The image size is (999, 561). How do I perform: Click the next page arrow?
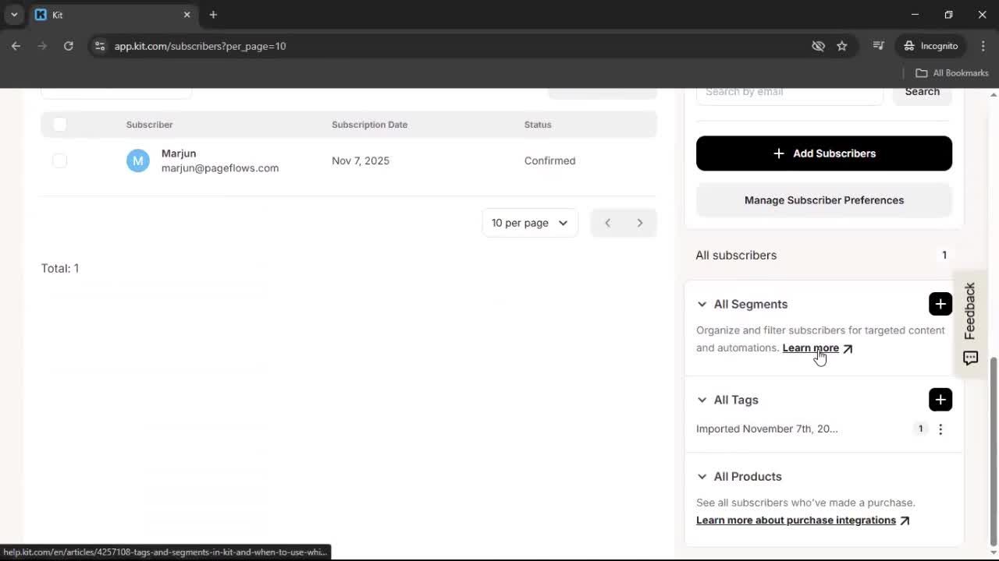639,223
